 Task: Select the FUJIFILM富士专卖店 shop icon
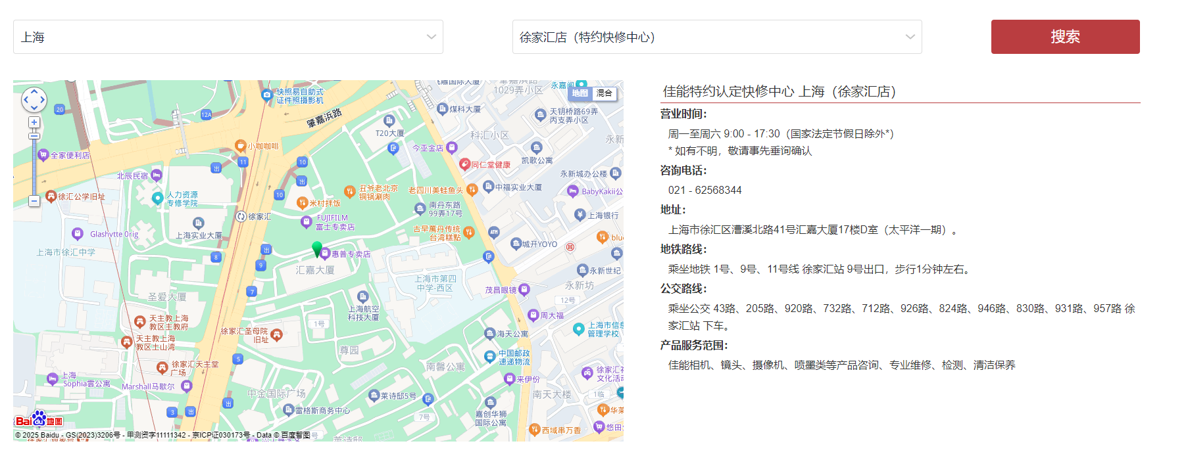pyautogui.click(x=306, y=222)
